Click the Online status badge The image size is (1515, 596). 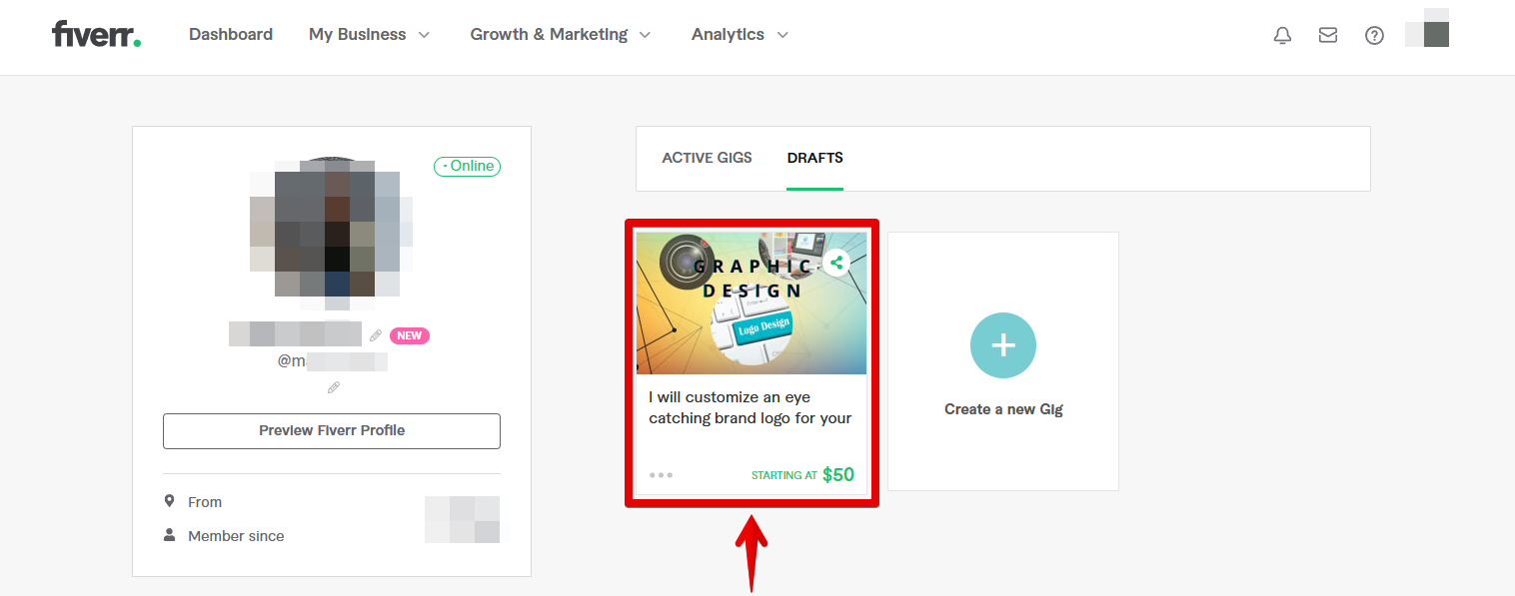tap(467, 167)
